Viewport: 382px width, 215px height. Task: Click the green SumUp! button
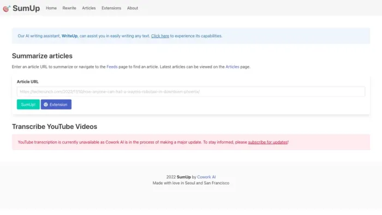pos(28,104)
